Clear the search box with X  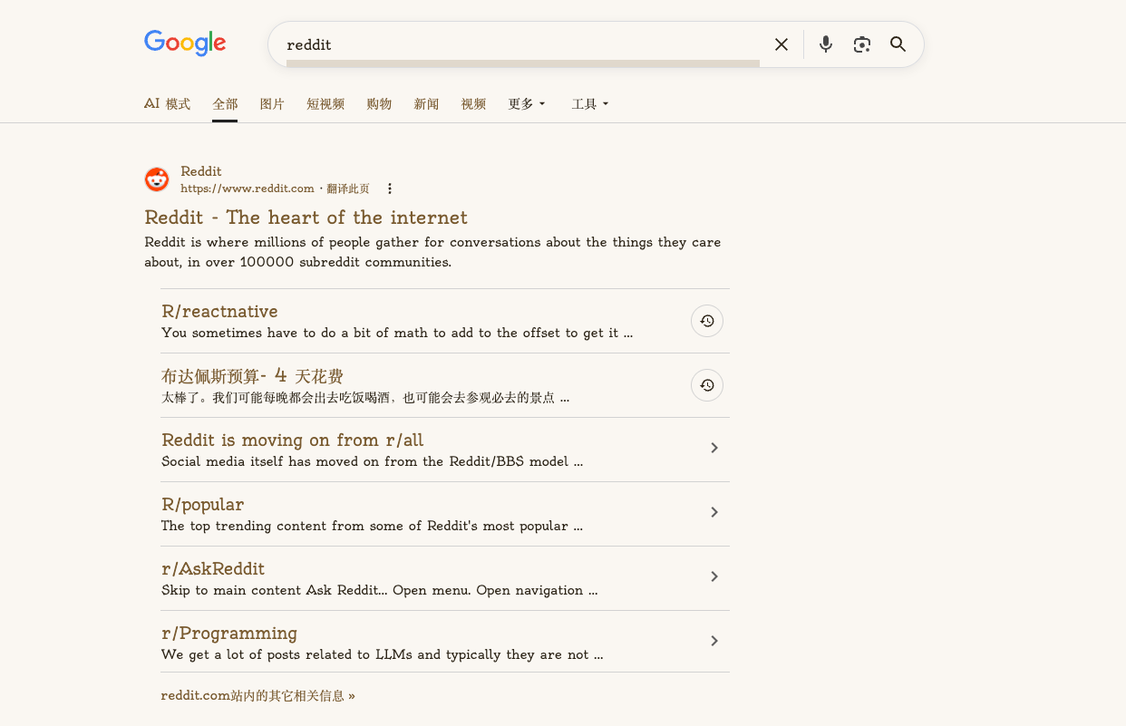[x=781, y=44]
